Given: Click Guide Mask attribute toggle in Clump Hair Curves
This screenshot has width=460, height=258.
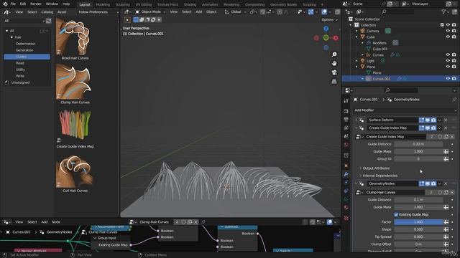Looking at the screenshot, I should (x=446, y=207).
